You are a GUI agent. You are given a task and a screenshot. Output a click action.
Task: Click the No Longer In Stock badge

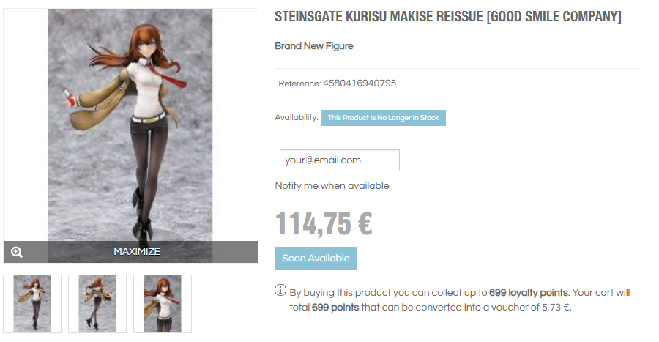point(383,118)
